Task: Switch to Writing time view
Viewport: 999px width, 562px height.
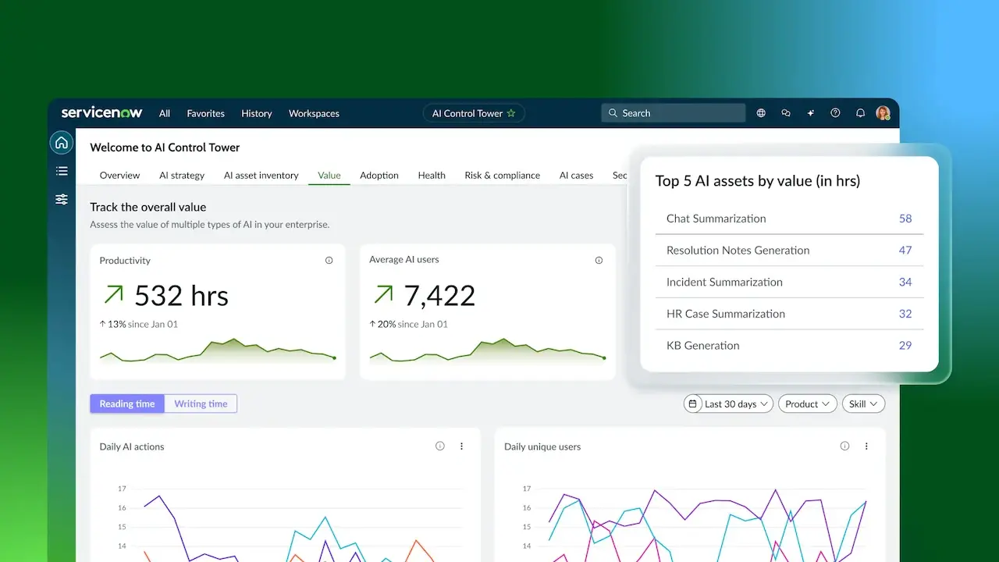Action: (x=201, y=404)
